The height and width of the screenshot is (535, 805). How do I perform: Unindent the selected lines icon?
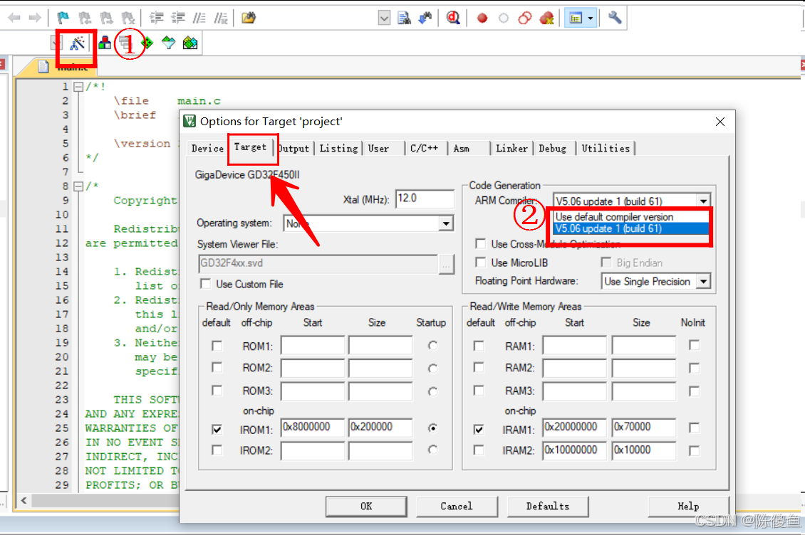tap(177, 18)
